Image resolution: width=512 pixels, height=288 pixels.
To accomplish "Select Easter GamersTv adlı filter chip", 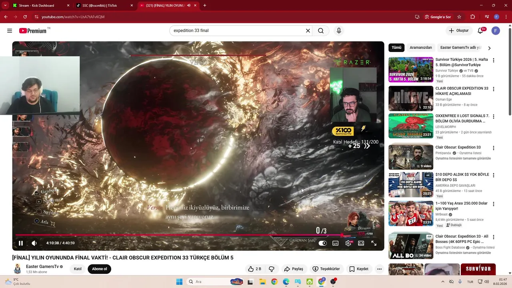I will point(460,48).
